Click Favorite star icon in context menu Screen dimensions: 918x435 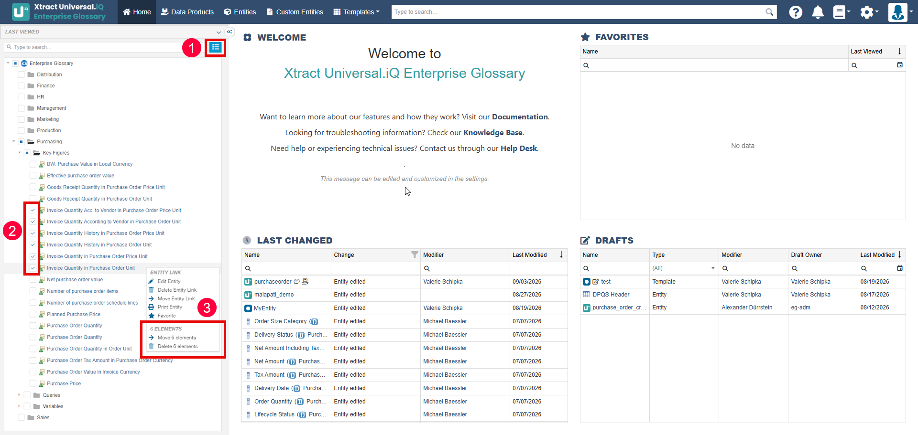[151, 316]
